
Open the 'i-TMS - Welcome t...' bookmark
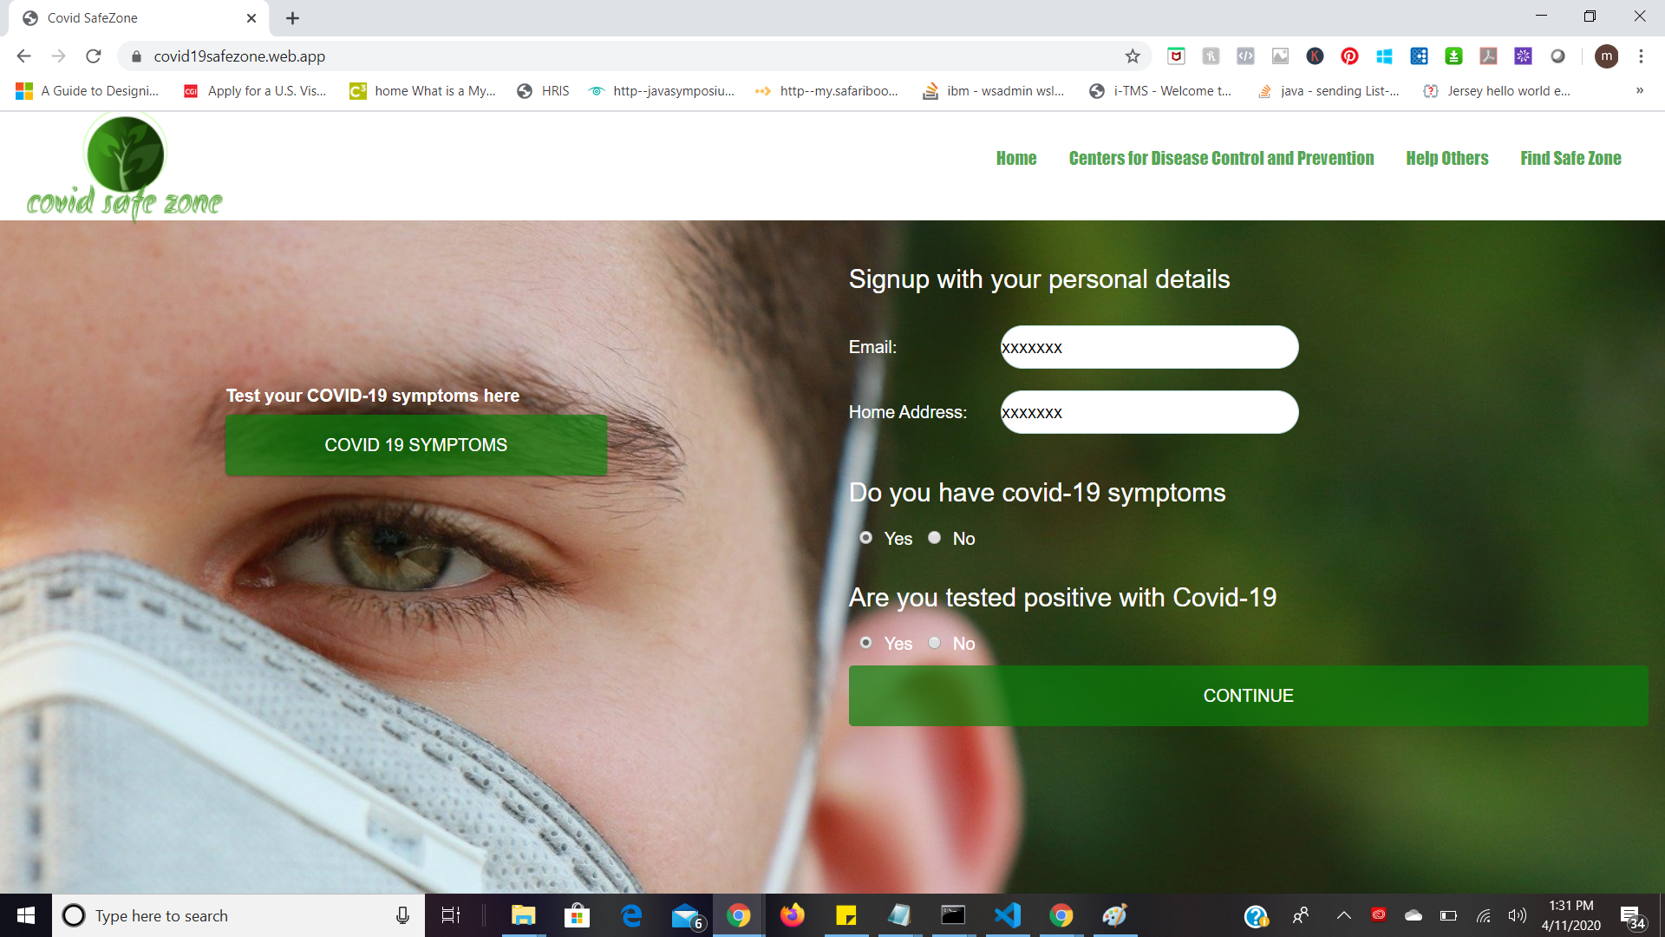pyautogui.click(x=1160, y=90)
